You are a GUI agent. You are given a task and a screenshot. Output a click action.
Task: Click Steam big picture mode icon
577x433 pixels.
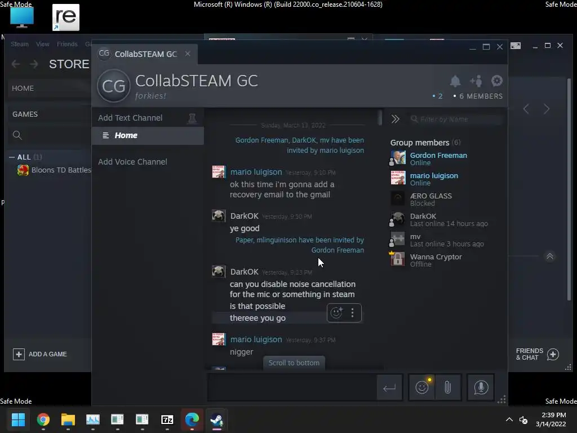(516, 46)
